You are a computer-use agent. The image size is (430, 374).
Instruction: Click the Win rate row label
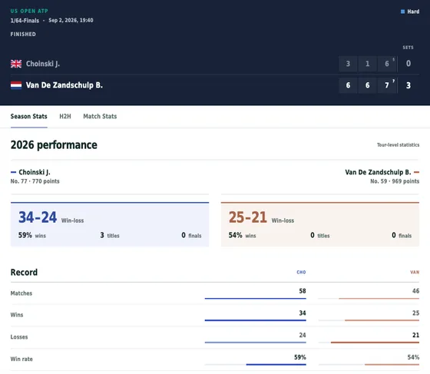pyautogui.click(x=21, y=359)
